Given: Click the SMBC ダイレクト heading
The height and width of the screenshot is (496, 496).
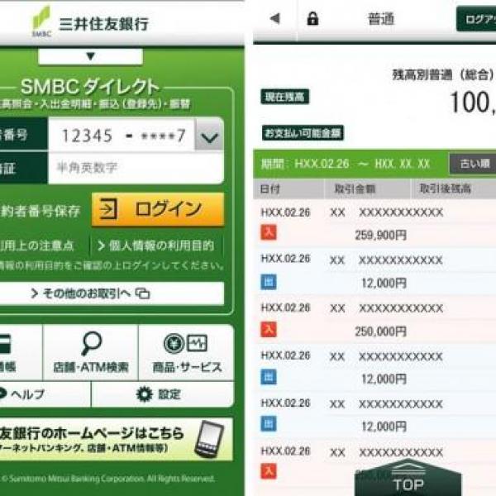Looking at the screenshot, I should 90,87.
